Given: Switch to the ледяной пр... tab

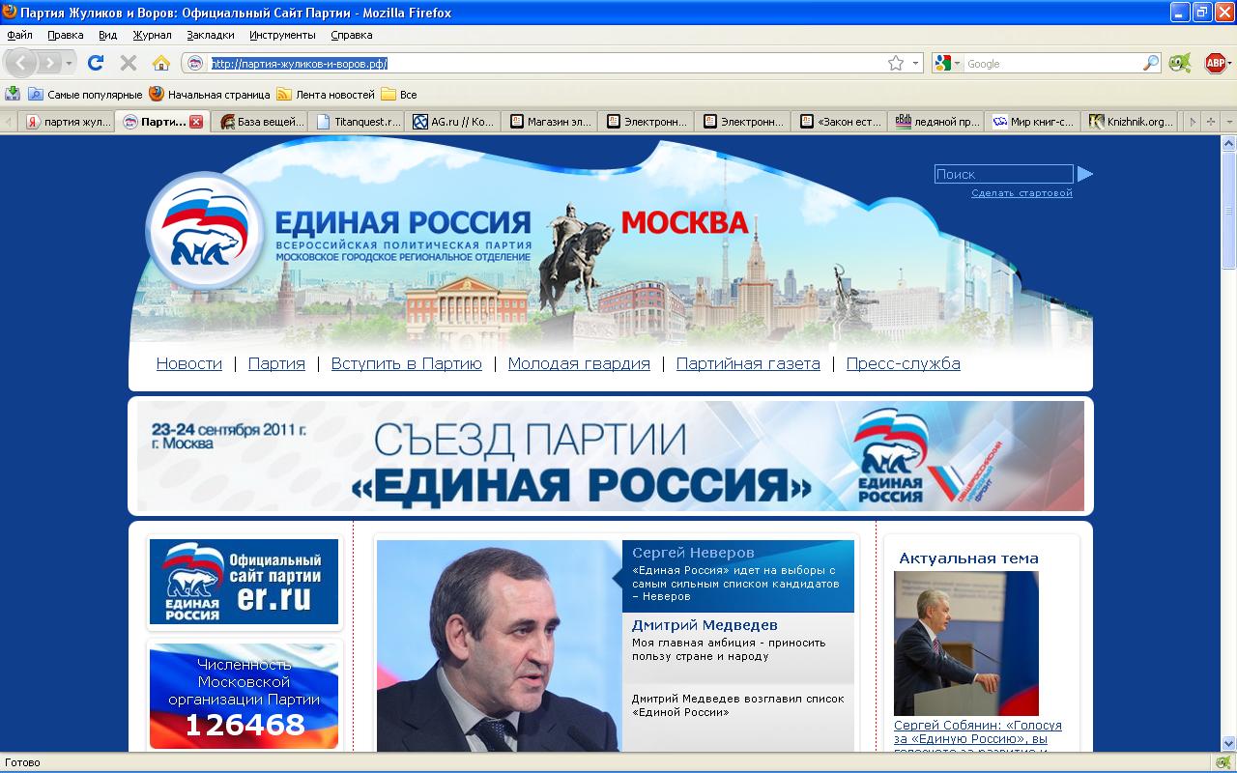Looking at the screenshot, I should click(937, 122).
